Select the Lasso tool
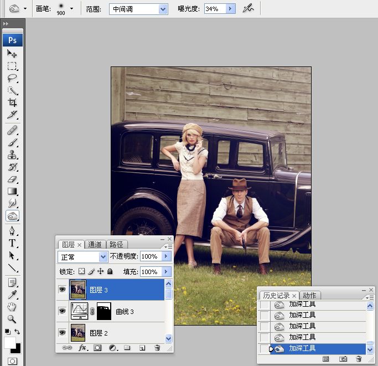 point(12,78)
